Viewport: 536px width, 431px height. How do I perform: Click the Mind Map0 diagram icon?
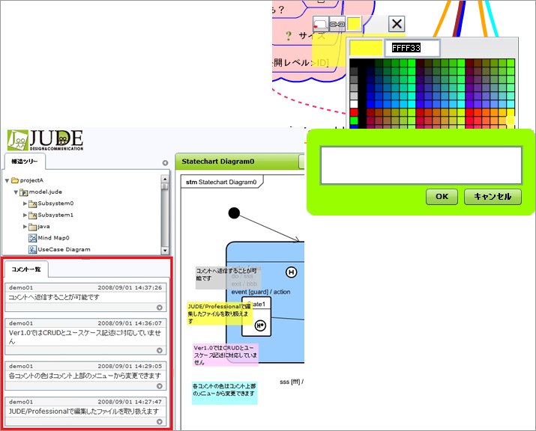pyautogui.click(x=32, y=238)
